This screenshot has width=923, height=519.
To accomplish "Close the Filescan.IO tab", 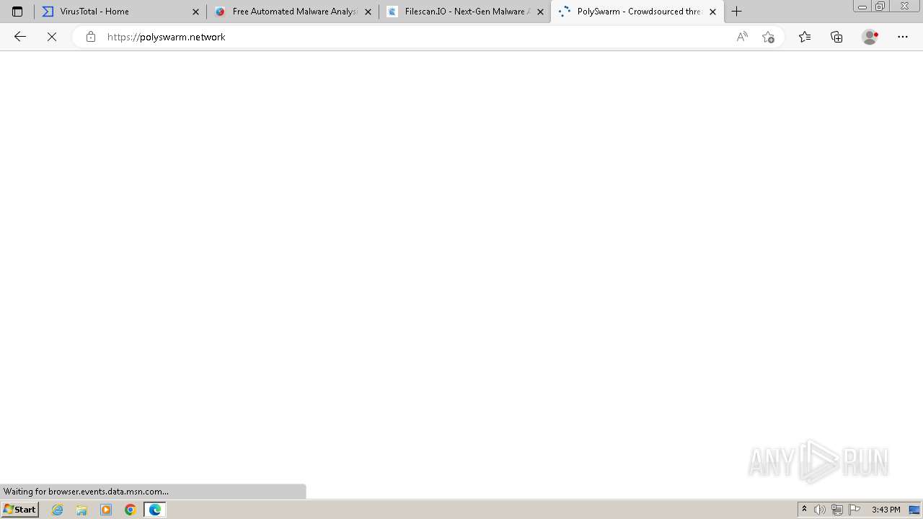I will tap(540, 12).
